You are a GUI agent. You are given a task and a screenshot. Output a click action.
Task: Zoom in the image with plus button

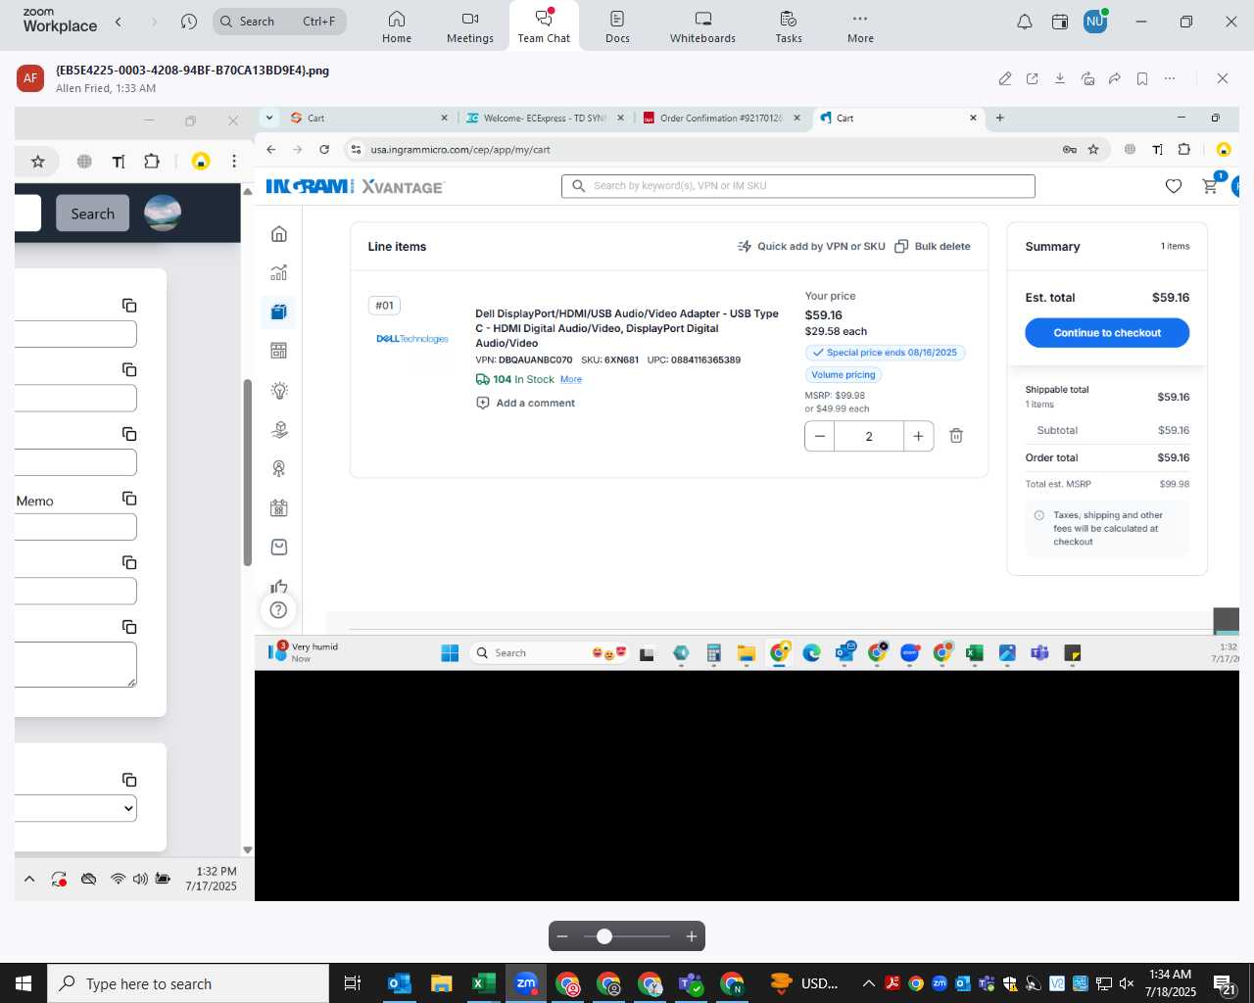pyautogui.click(x=692, y=936)
